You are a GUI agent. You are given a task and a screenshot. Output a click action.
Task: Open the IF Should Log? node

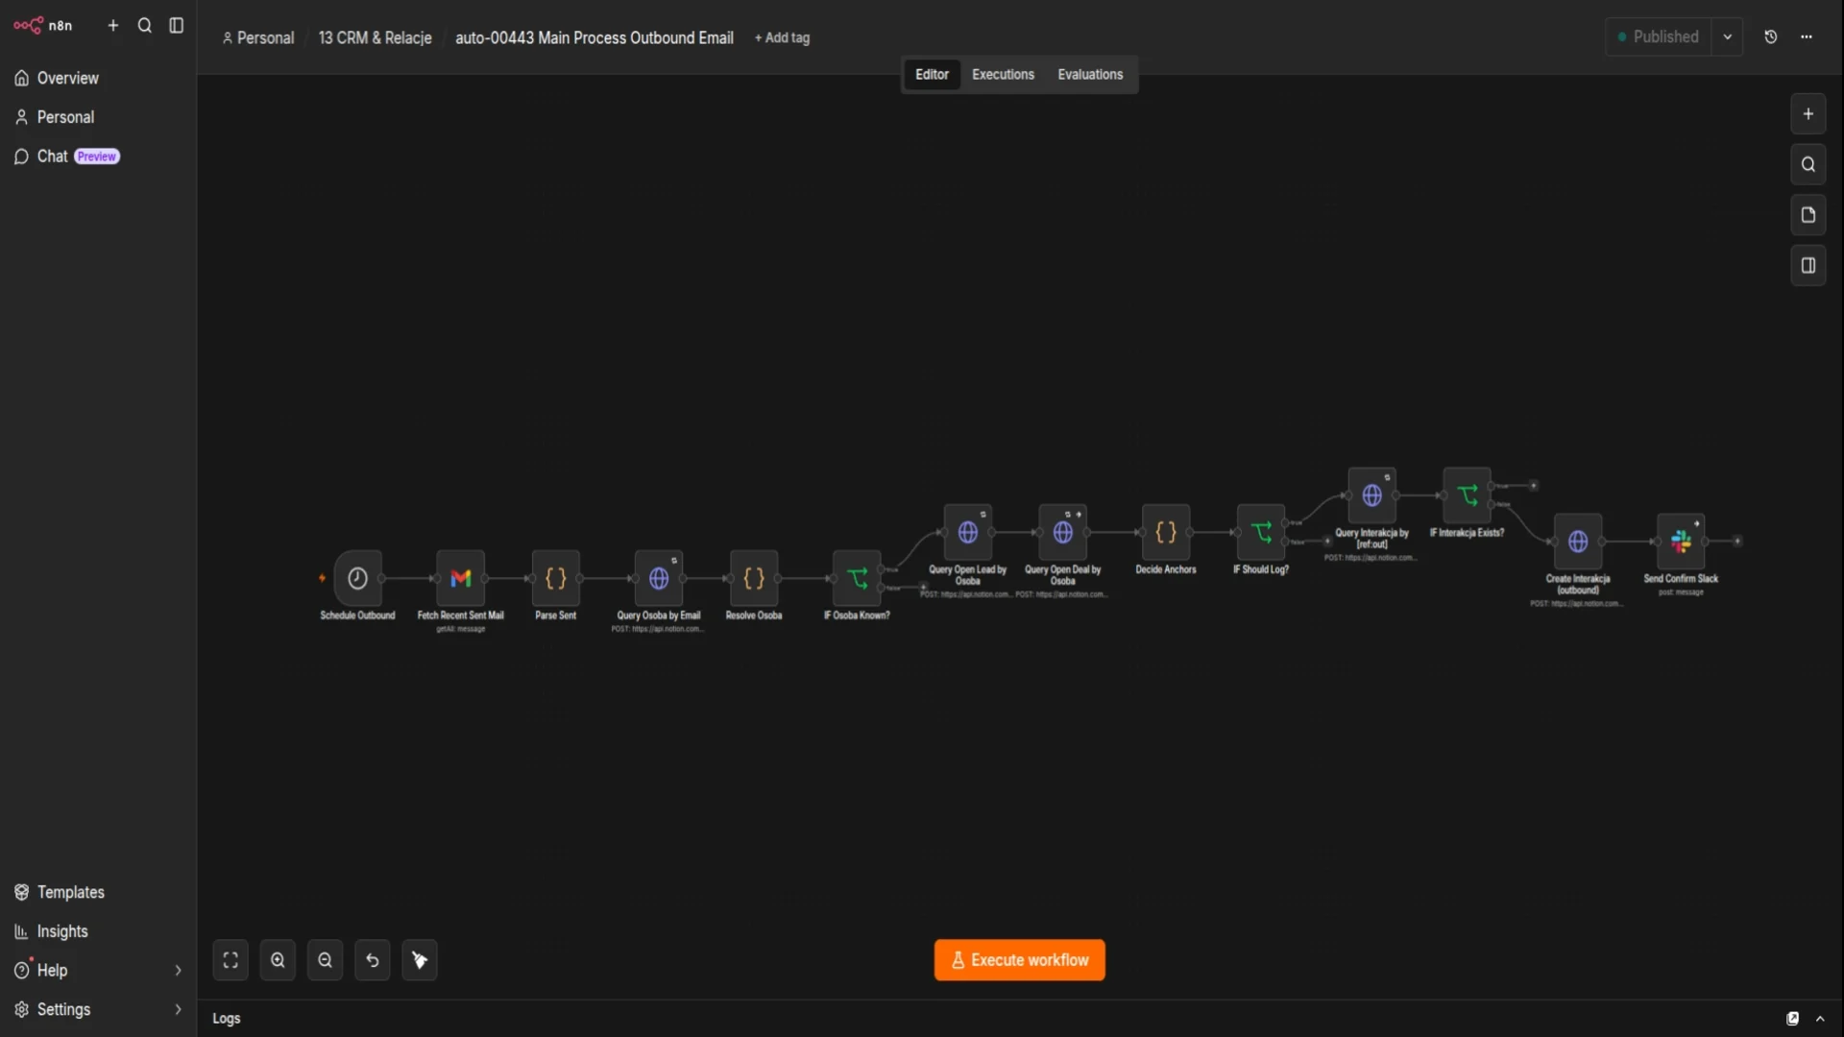tap(1261, 532)
